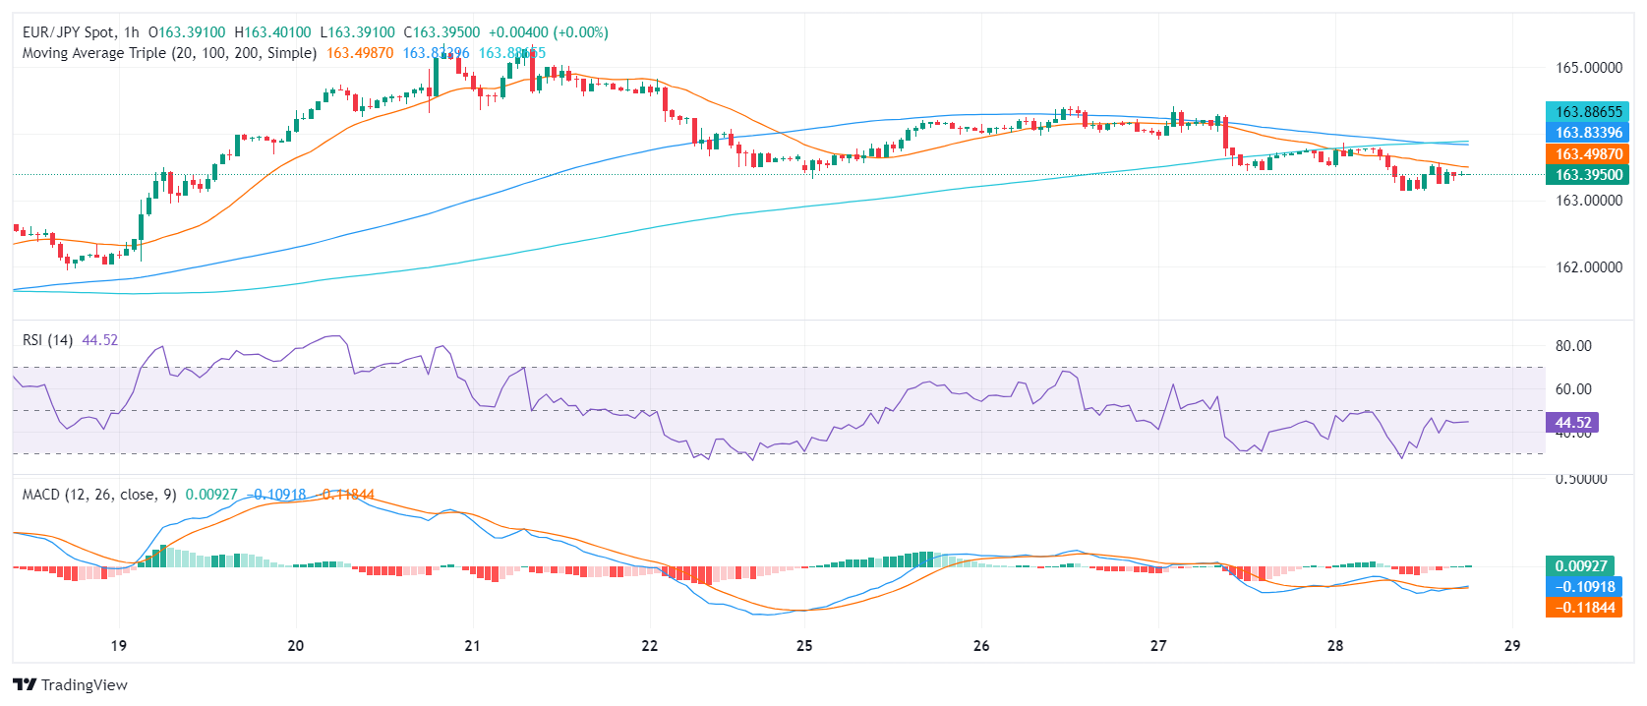Click date 19 on the time axis
1647x706 pixels.
[x=119, y=646]
